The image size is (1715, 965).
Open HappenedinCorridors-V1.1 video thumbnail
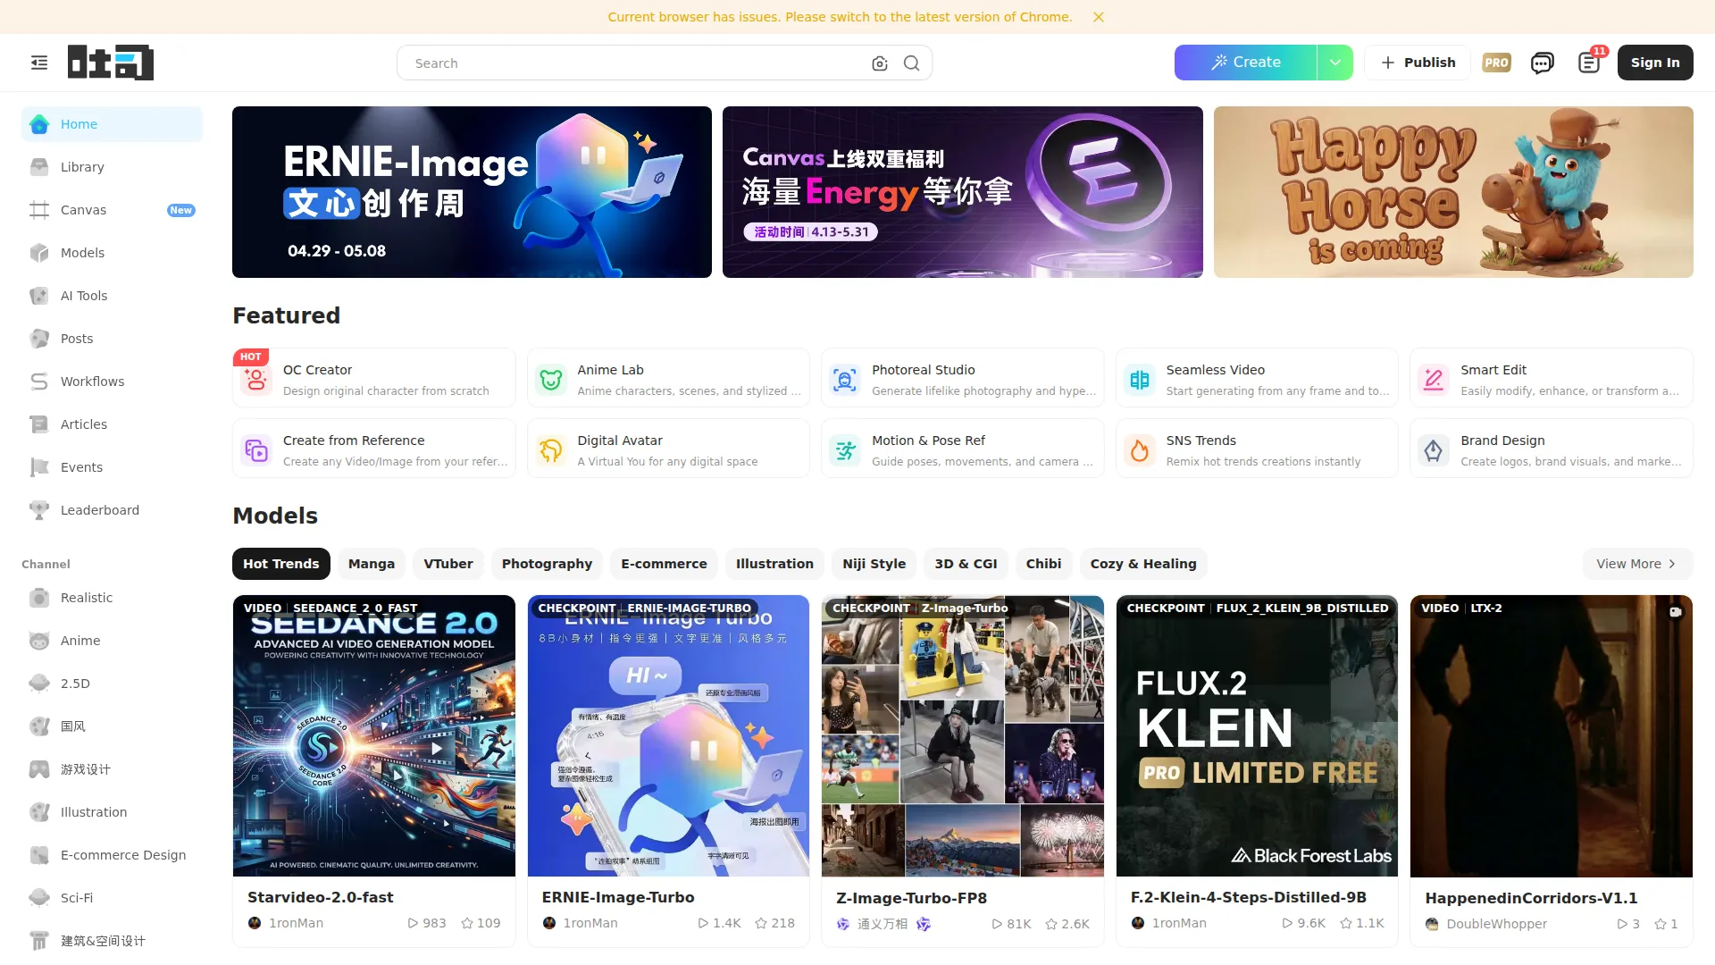pos(1552,736)
